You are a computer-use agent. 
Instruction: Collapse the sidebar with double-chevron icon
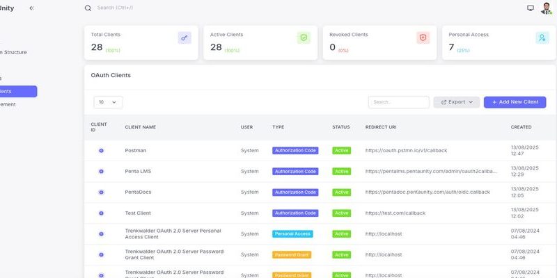point(31,8)
